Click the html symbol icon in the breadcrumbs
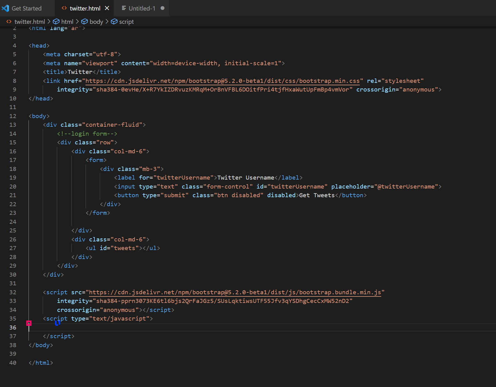This screenshot has height=387, width=496. point(56,22)
